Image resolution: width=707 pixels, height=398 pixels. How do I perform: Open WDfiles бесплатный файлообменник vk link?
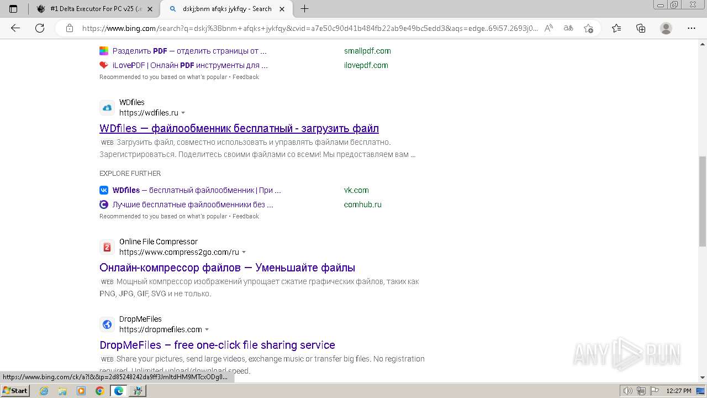(197, 190)
